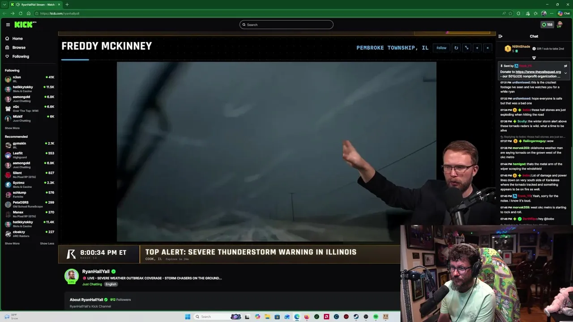Click browser back button

(4, 13)
